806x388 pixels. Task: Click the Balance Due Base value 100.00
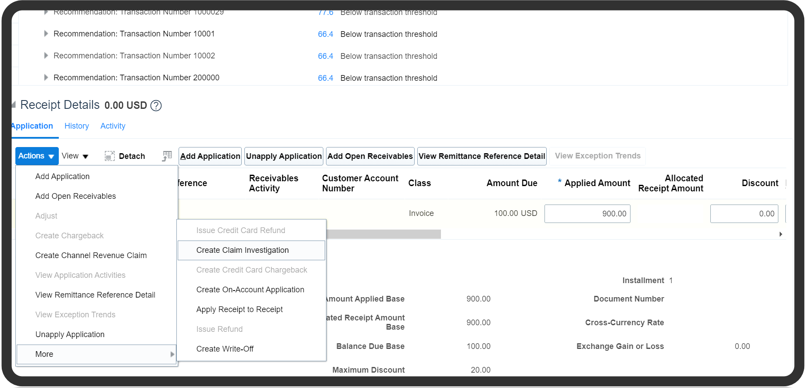[x=478, y=346]
